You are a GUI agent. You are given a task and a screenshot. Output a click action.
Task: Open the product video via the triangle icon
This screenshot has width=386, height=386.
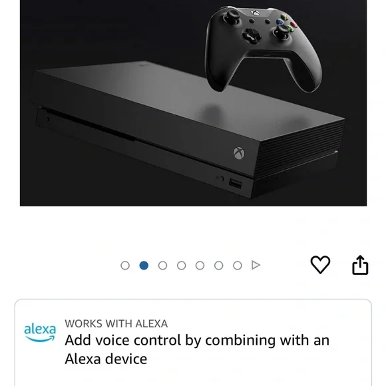256,265
